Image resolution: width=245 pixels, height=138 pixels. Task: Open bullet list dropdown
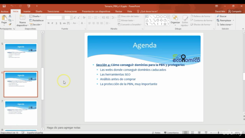click(93, 18)
